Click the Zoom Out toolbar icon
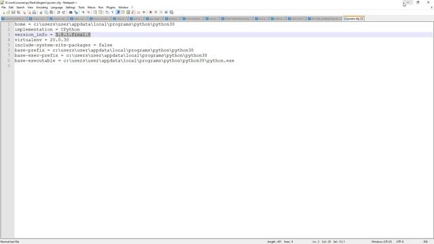 coord(89,12)
